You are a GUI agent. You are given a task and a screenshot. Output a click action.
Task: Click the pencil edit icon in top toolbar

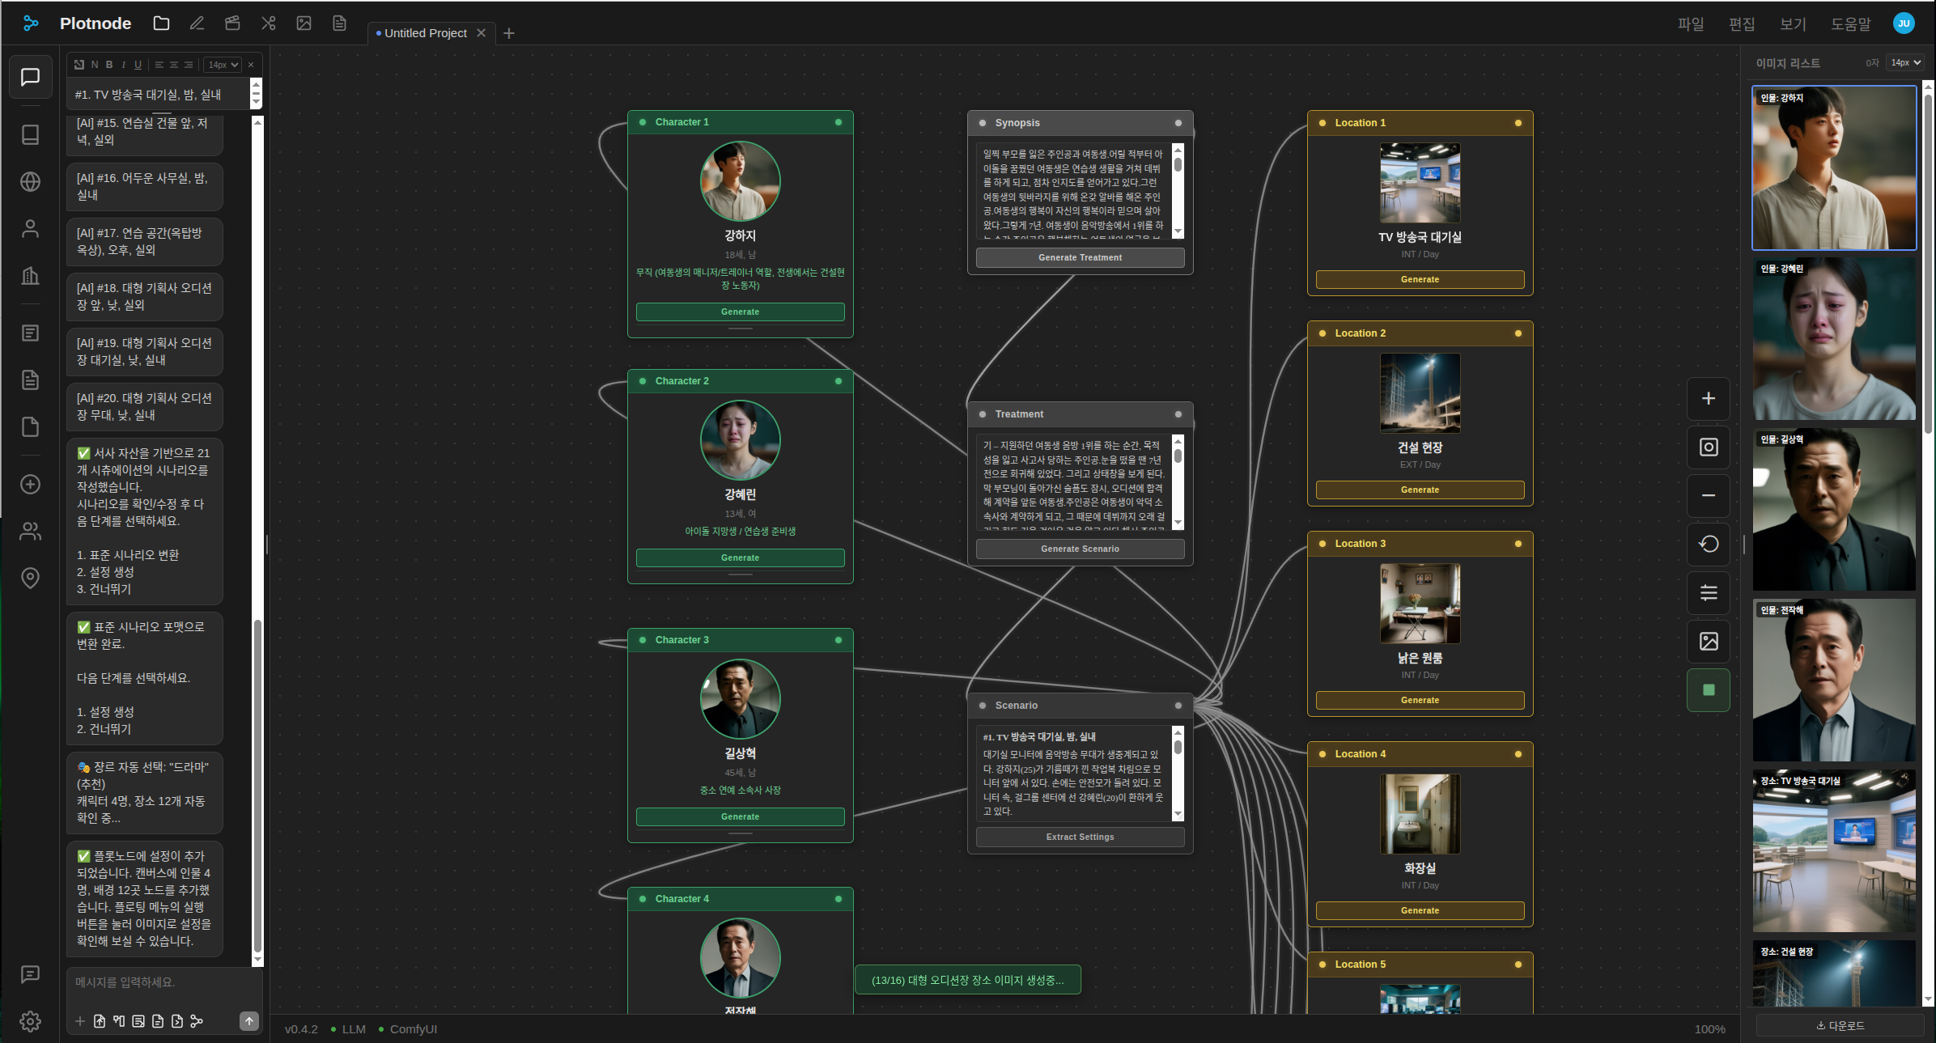[x=197, y=23]
